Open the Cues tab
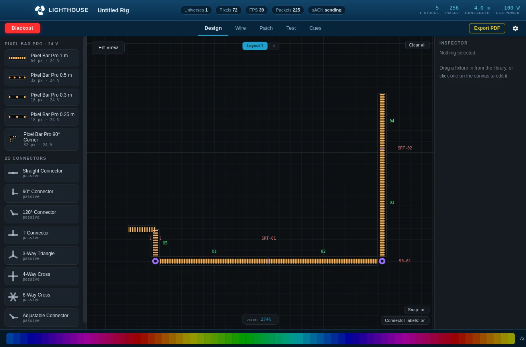The width and height of the screenshot is (526, 347). click(x=316, y=28)
